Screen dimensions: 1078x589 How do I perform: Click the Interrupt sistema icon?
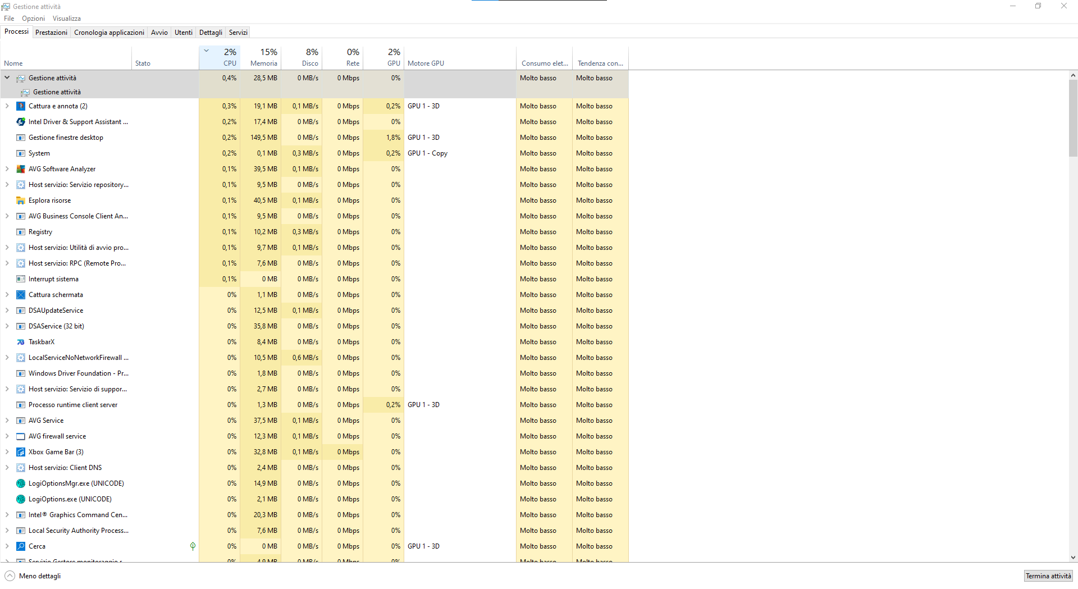[21, 279]
